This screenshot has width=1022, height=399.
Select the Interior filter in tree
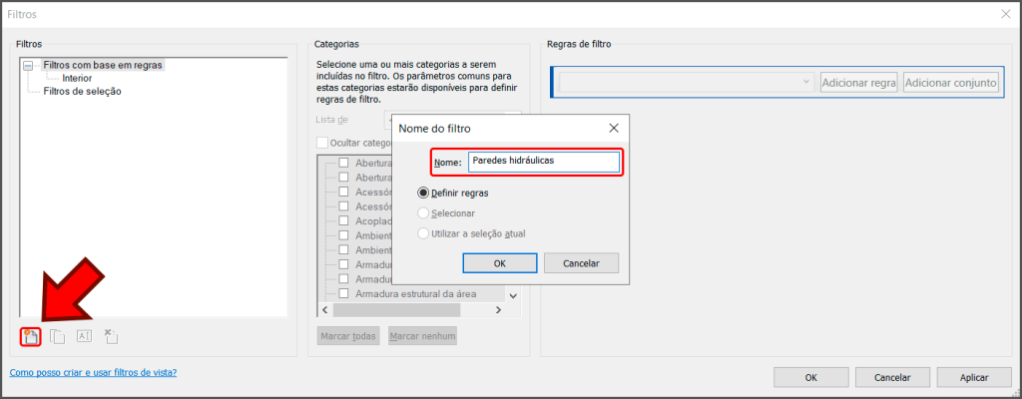coord(77,78)
